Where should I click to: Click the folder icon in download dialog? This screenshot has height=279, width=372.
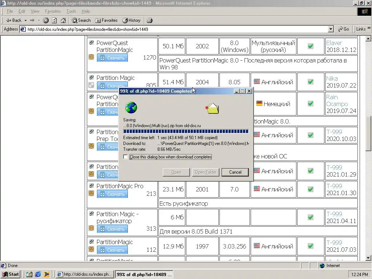(213, 109)
